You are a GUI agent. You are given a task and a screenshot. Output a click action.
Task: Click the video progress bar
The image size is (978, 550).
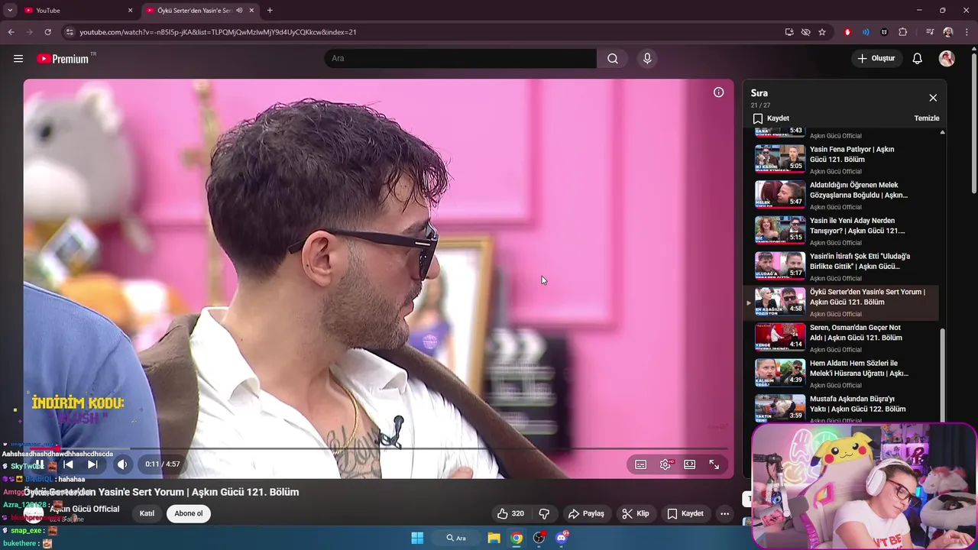[x=378, y=448]
